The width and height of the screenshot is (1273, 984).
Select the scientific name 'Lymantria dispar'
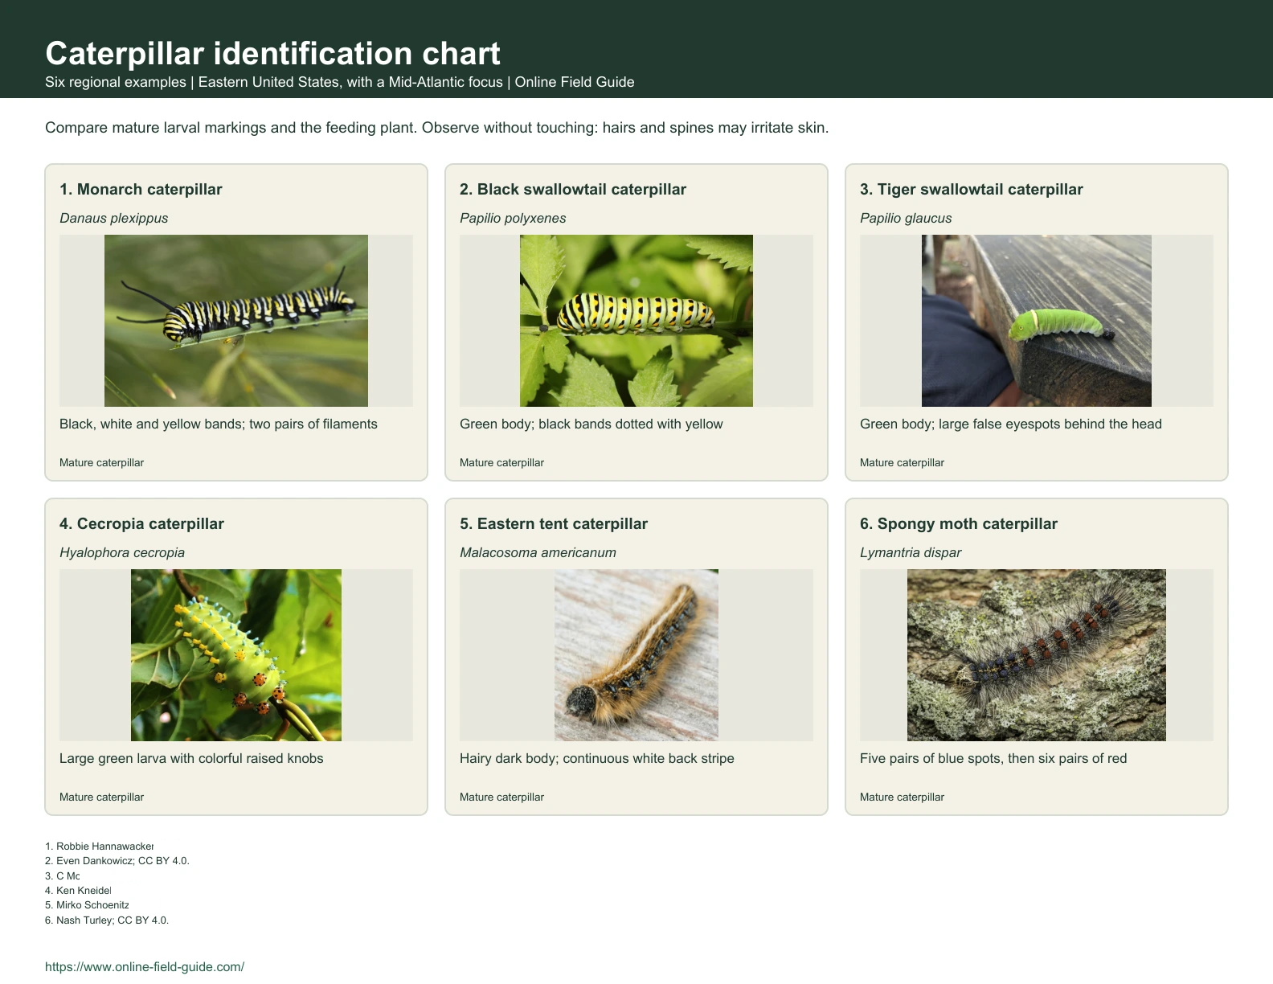coord(911,552)
